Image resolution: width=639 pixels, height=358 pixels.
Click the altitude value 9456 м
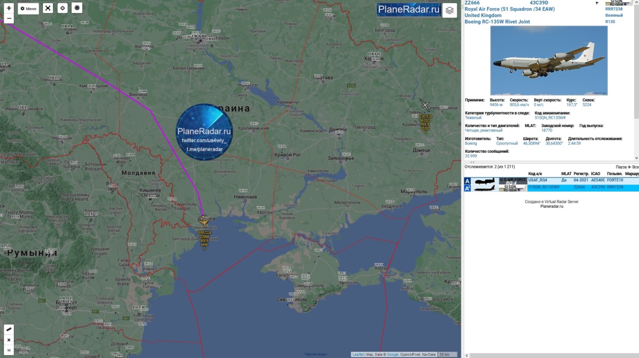pos(496,105)
